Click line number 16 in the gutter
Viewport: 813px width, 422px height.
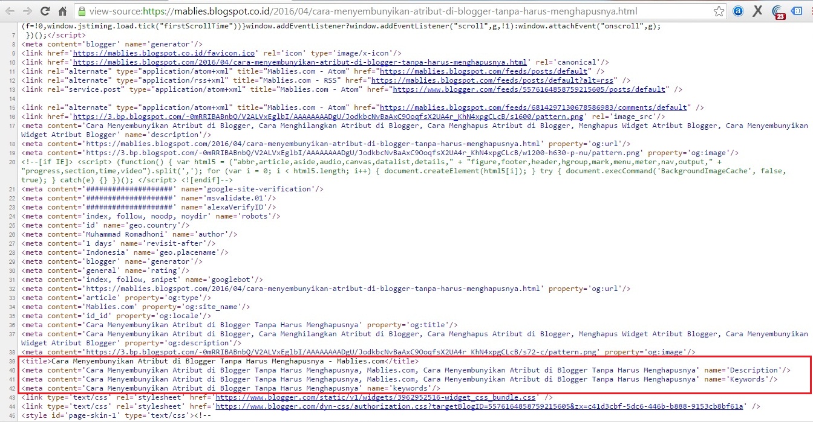12,117
